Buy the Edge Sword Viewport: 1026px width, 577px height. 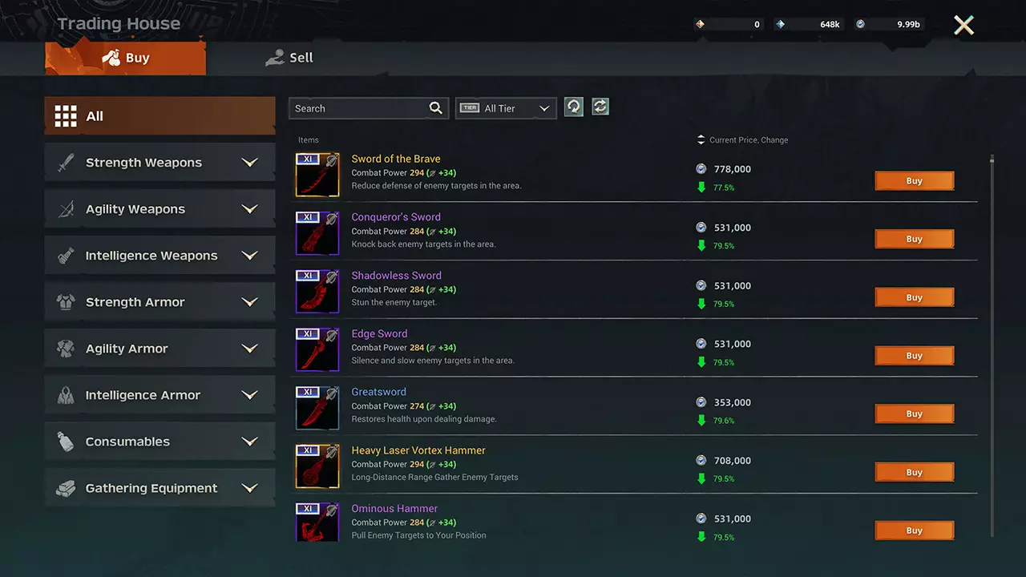pyautogui.click(x=914, y=356)
